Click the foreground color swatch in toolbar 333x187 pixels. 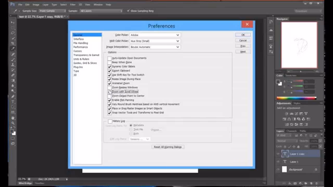coord(12,132)
